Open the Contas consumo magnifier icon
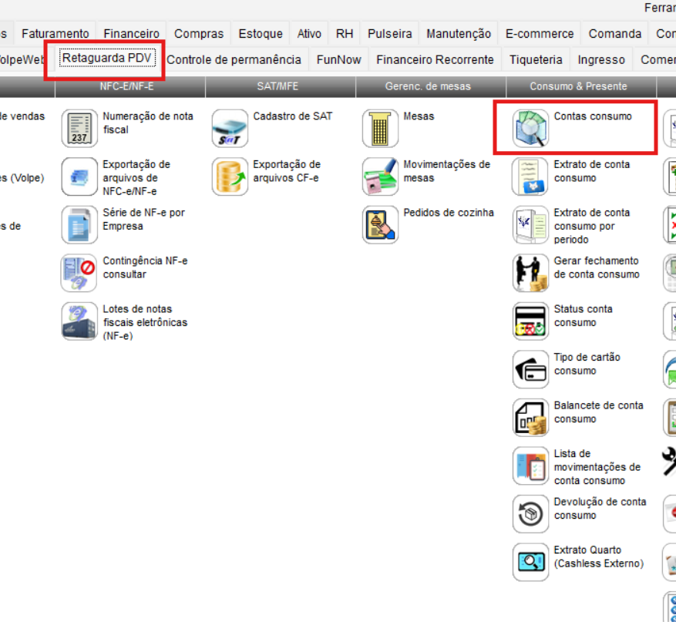 click(531, 129)
